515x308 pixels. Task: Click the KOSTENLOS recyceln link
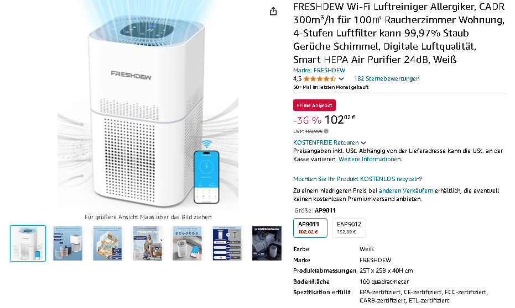coord(357,179)
